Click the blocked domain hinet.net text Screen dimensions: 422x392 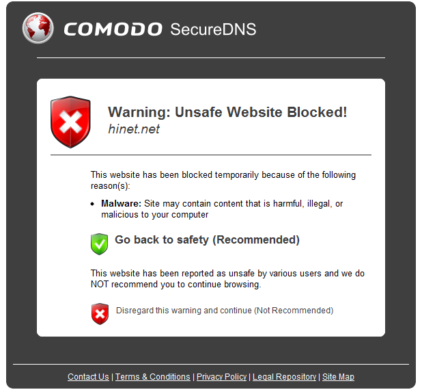point(134,129)
